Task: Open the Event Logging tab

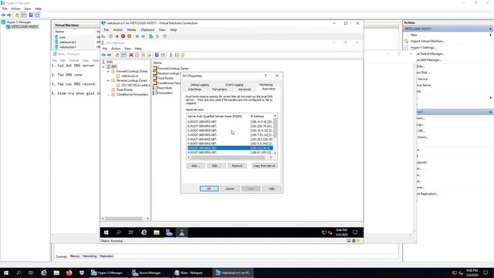Action: [234, 85]
